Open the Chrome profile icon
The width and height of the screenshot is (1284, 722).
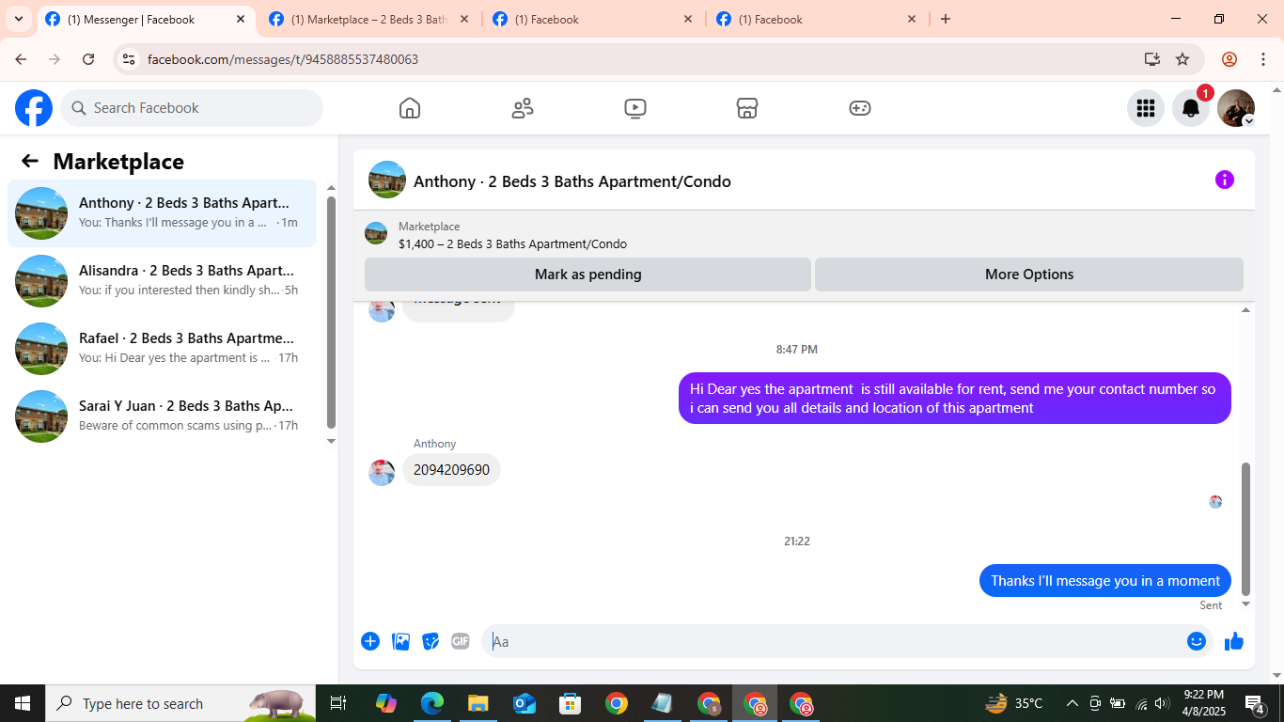pos(1229,59)
